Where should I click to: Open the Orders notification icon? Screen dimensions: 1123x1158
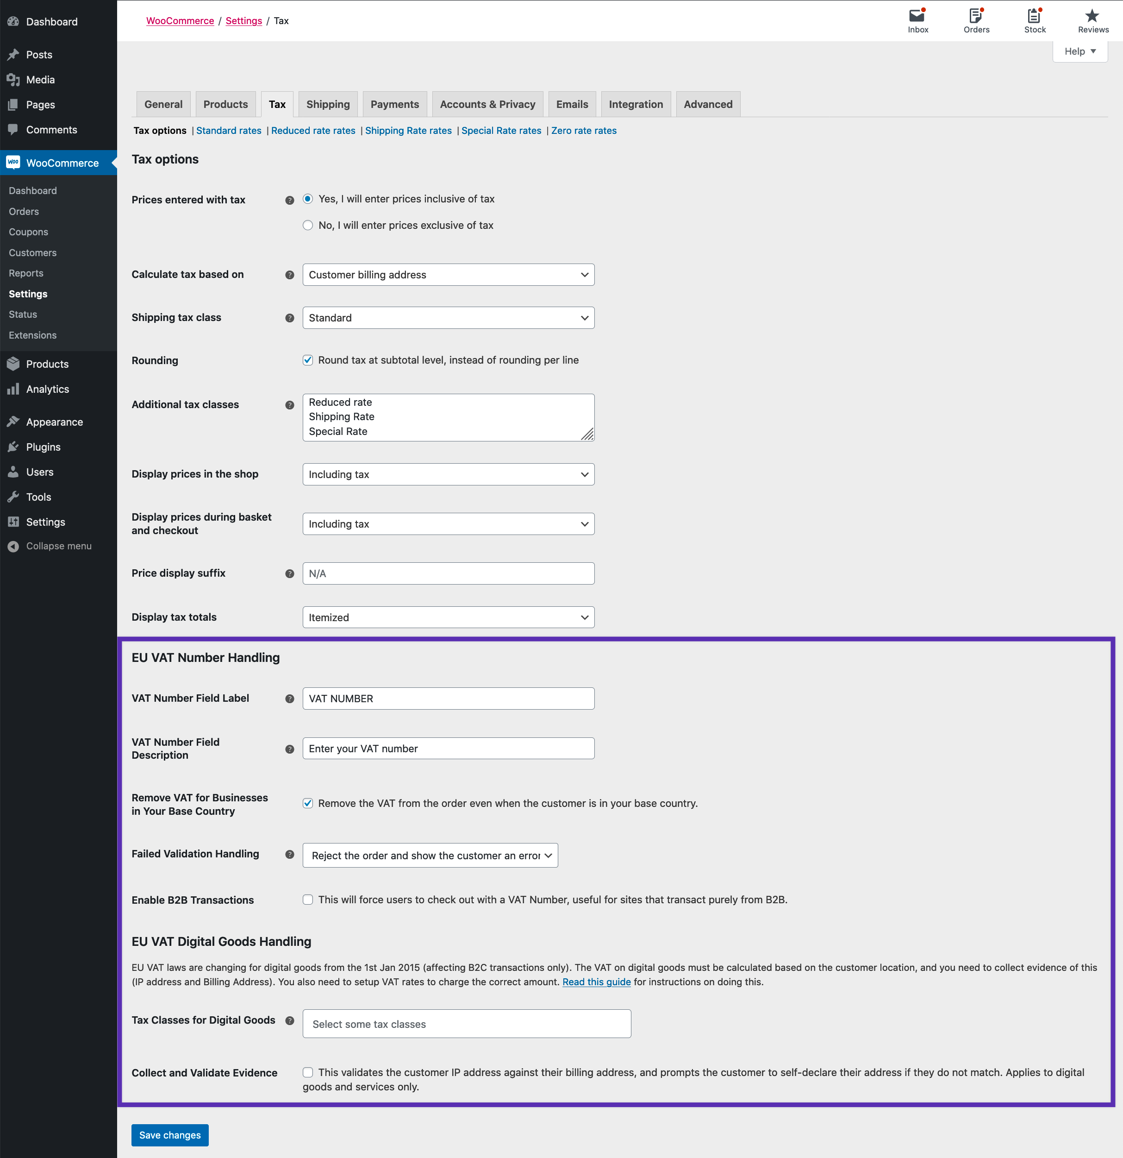pyautogui.click(x=975, y=19)
